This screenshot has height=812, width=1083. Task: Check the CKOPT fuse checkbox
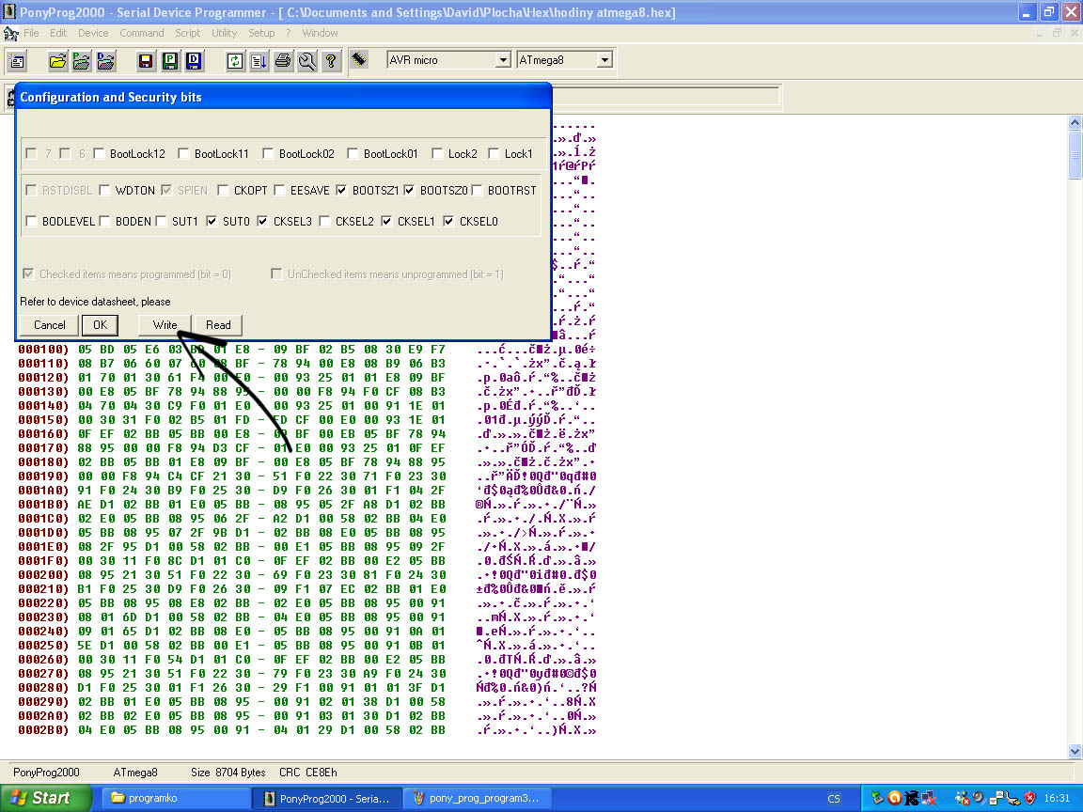(x=223, y=190)
